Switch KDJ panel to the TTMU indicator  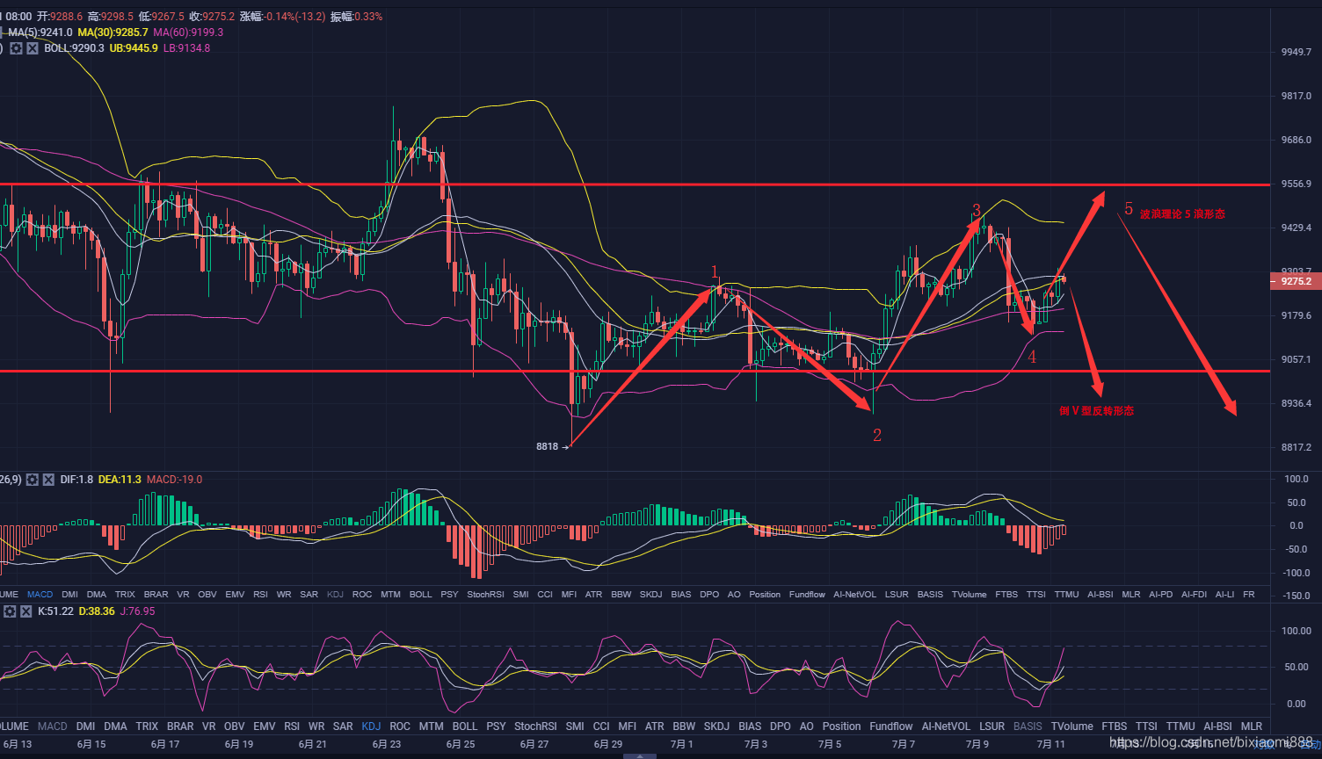pyautogui.click(x=1180, y=726)
